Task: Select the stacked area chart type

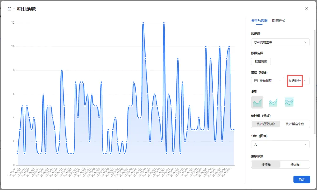Action: (273, 102)
